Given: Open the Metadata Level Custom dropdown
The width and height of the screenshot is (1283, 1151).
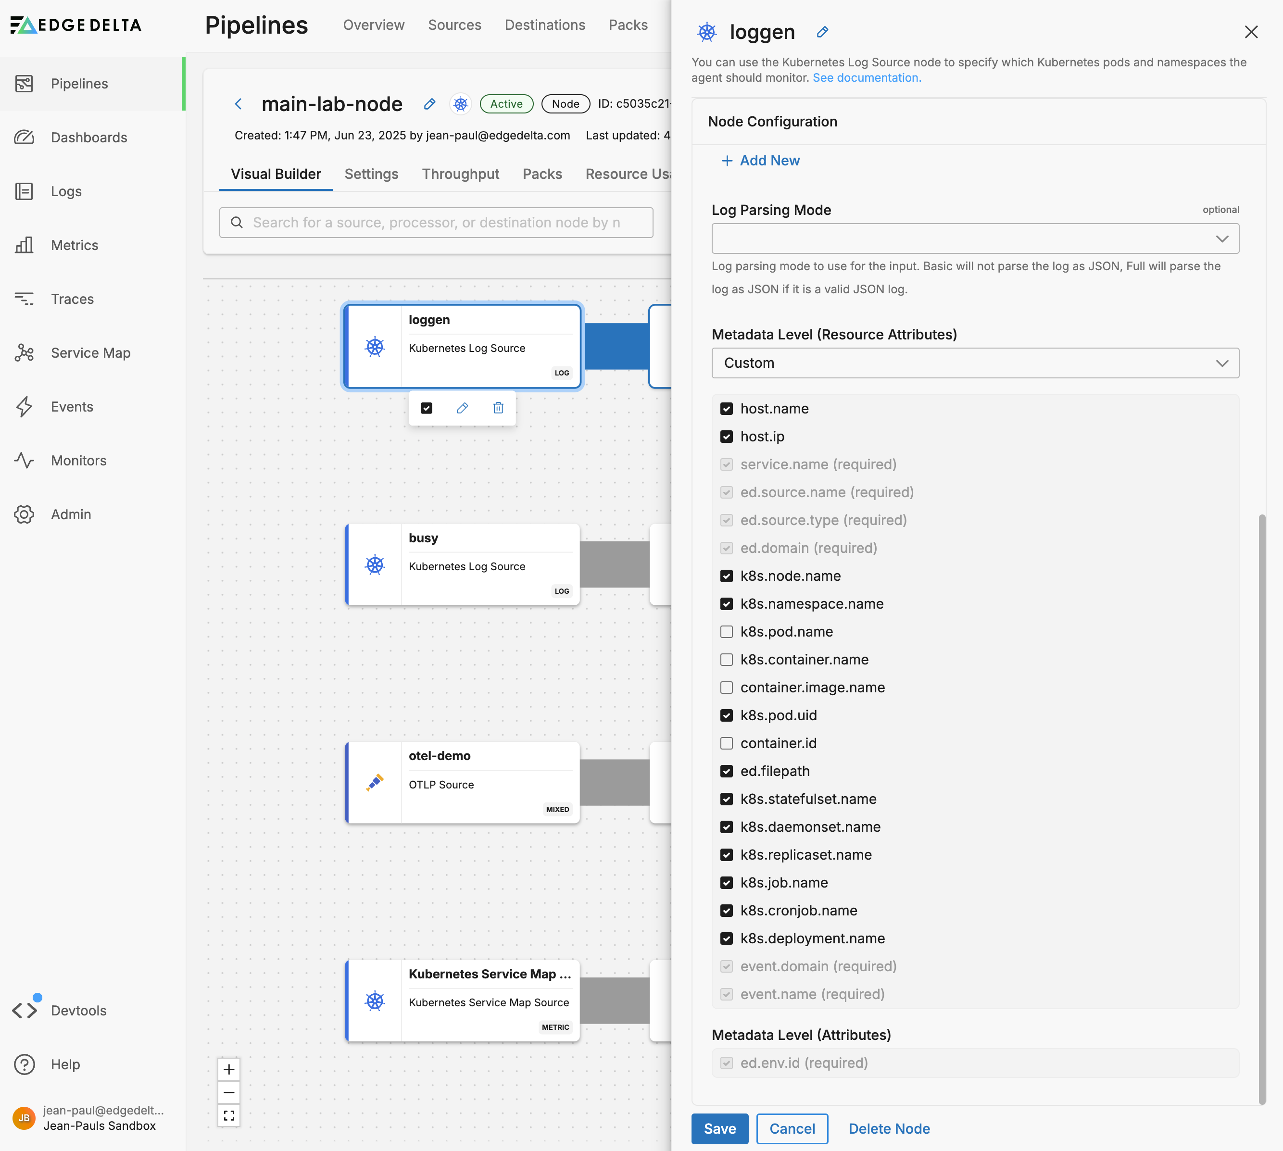Looking at the screenshot, I should click(975, 363).
